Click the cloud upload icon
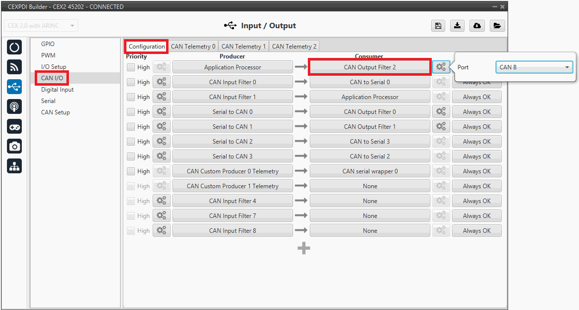579x310 pixels. 477,26
